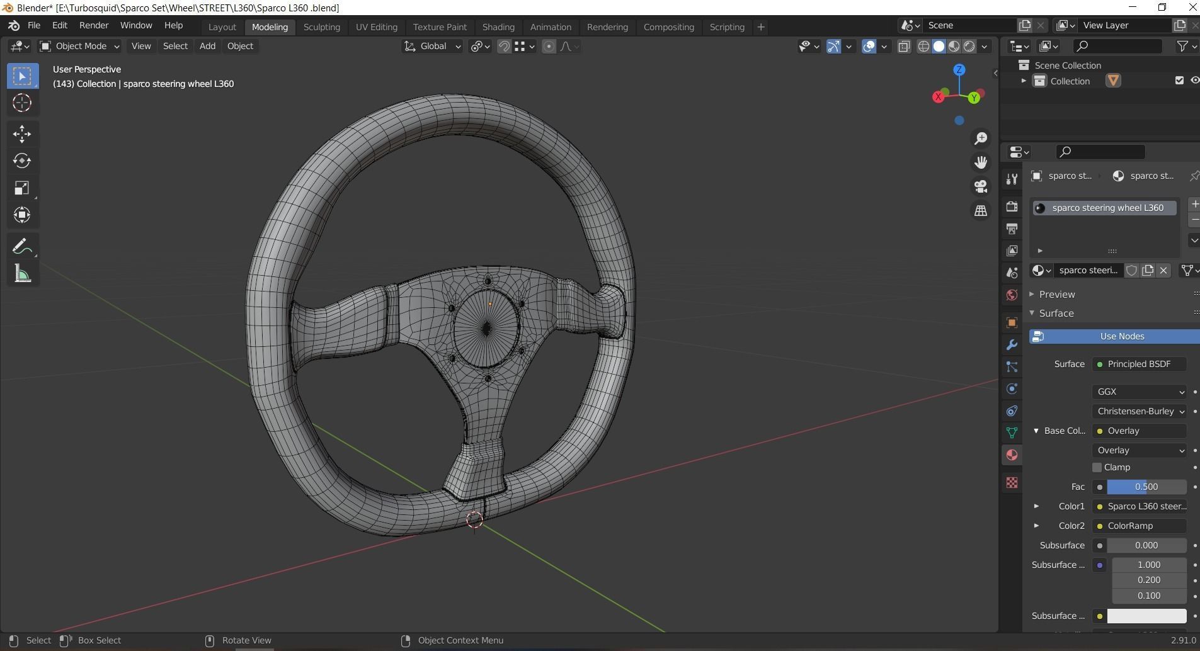This screenshot has height=651, width=1200.
Task: Click the pan view hand icon
Action: [x=981, y=162]
